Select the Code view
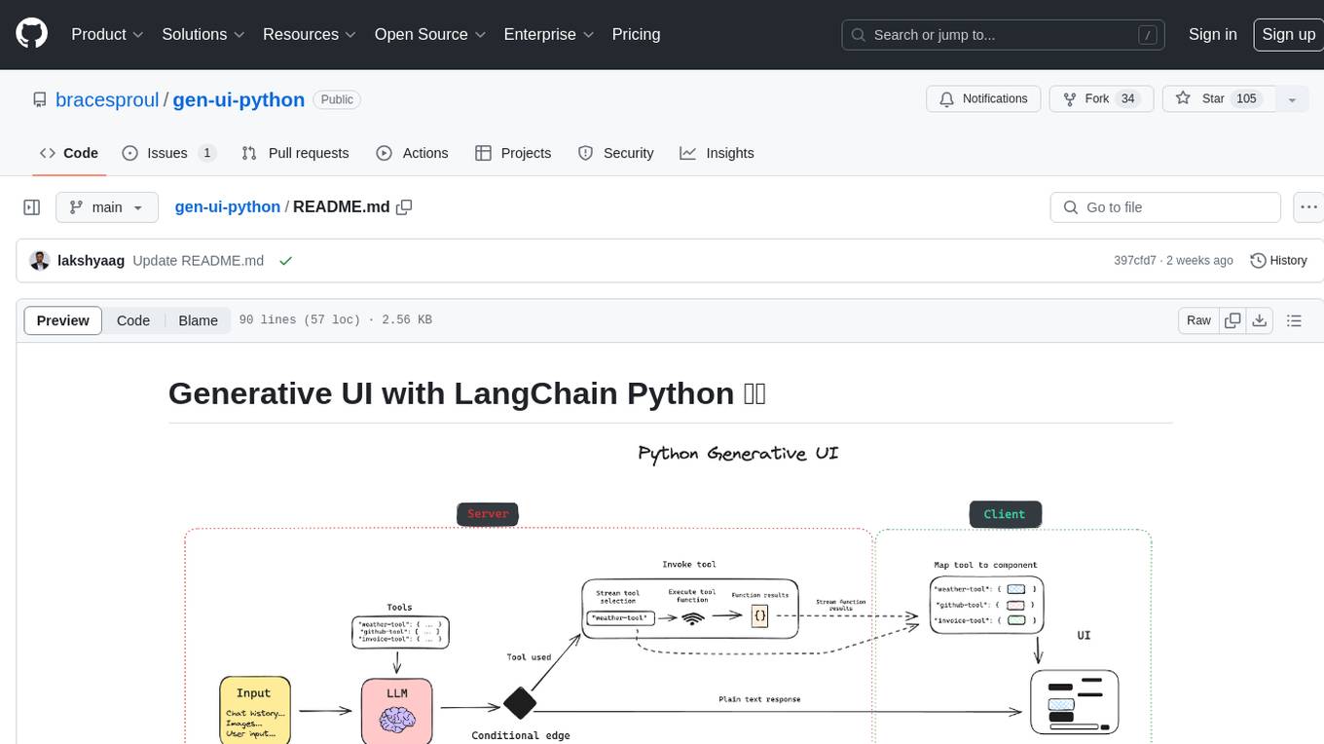1324x744 pixels. (133, 320)
